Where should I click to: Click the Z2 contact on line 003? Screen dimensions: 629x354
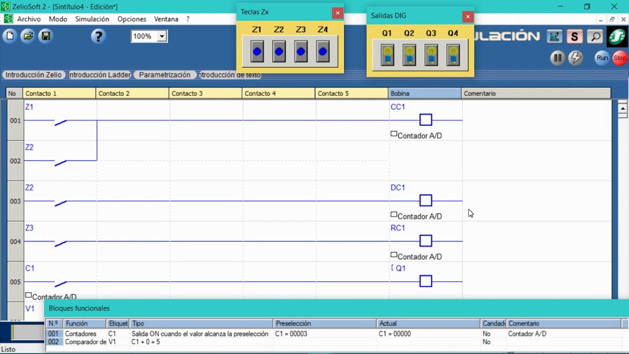tap(60, 202)
